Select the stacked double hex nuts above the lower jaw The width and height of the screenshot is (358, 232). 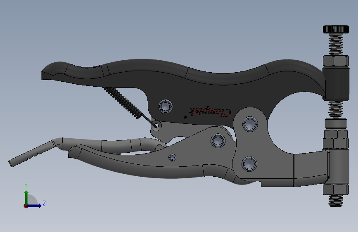click(x=336, y=139)
